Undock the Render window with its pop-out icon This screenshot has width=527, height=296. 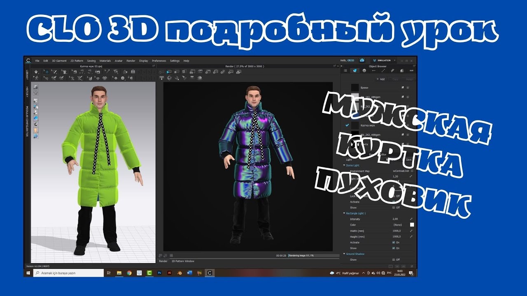click(334, 66)
